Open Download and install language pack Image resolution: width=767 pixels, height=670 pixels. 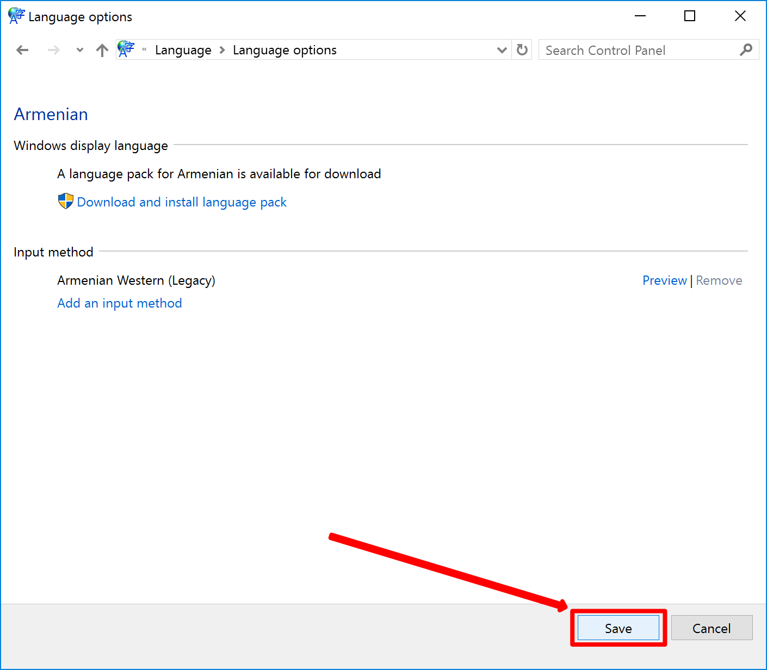182,202
